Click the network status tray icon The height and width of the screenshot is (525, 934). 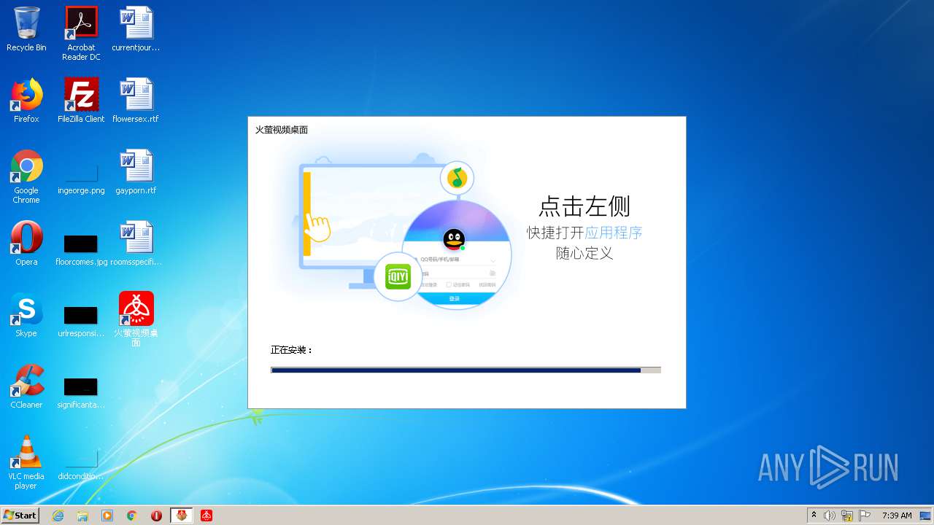[847, 516]
